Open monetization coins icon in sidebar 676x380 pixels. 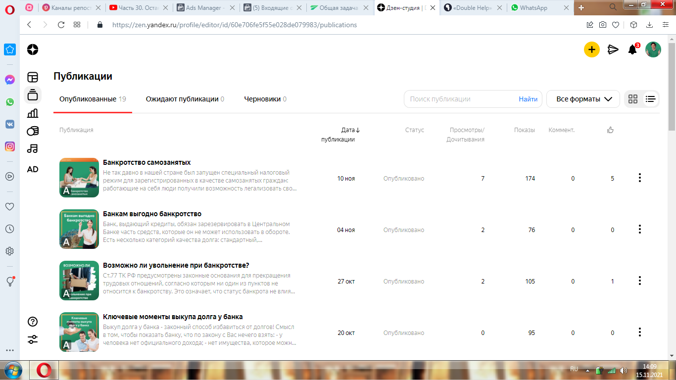(33, 131)
